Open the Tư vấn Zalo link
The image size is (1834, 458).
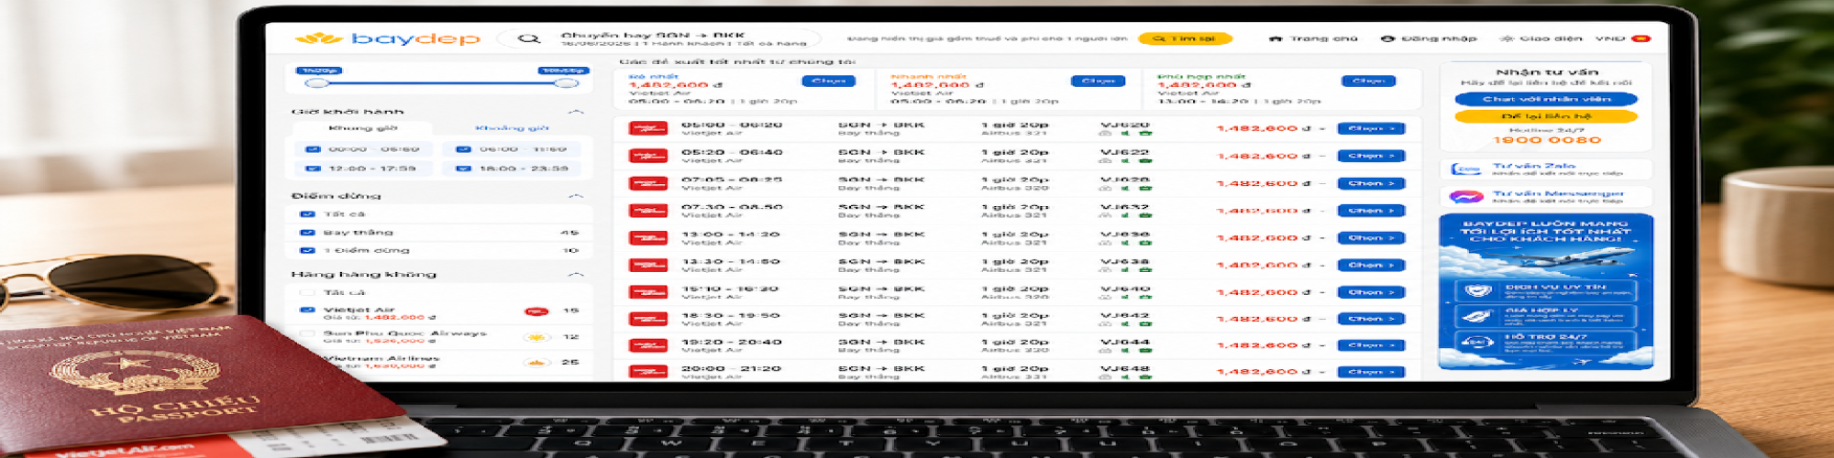coord(1546,169)
